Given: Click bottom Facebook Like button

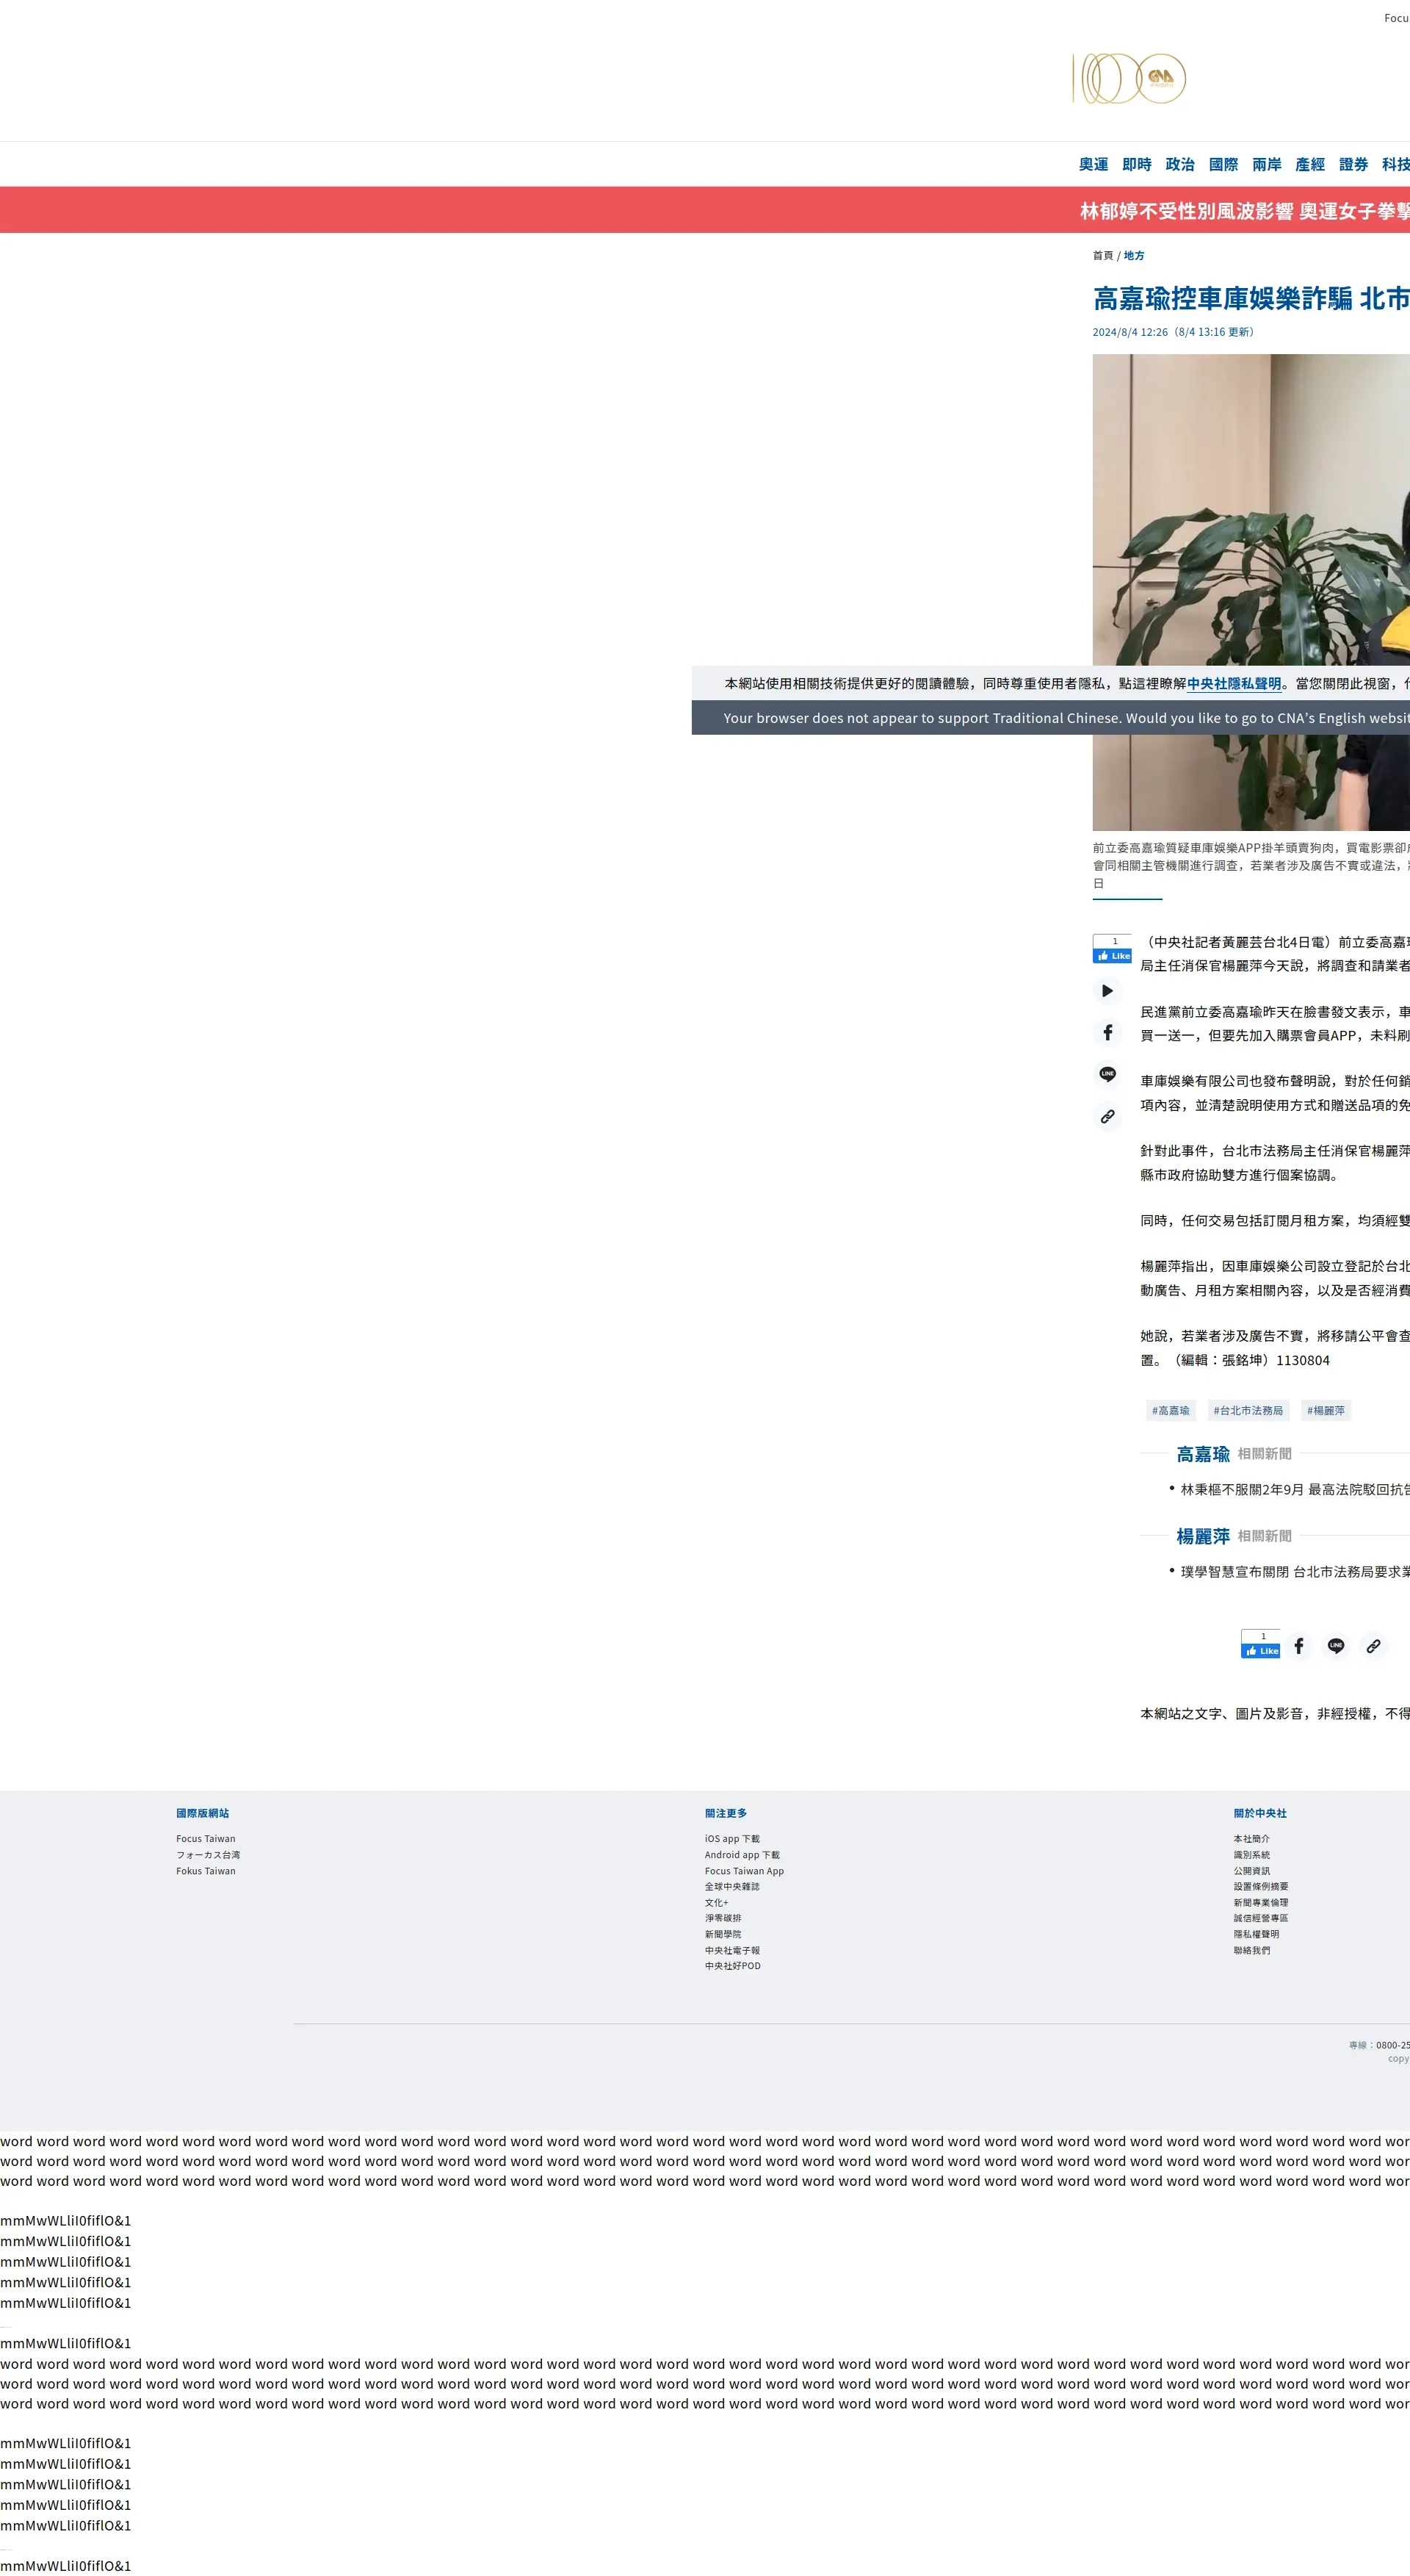Looking at the screenshot, I should (1261, 1650).
